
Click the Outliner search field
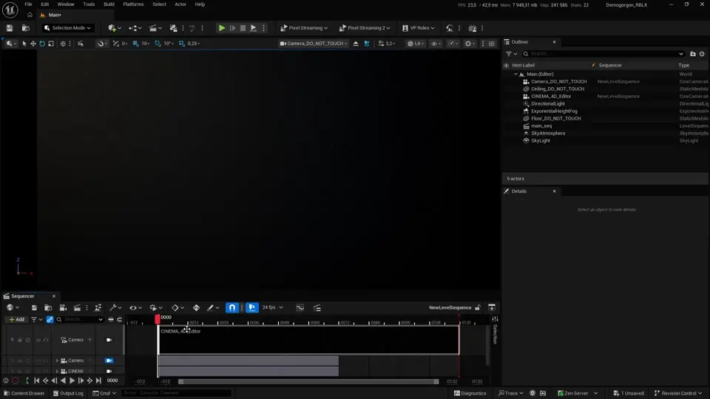(603, 54)
